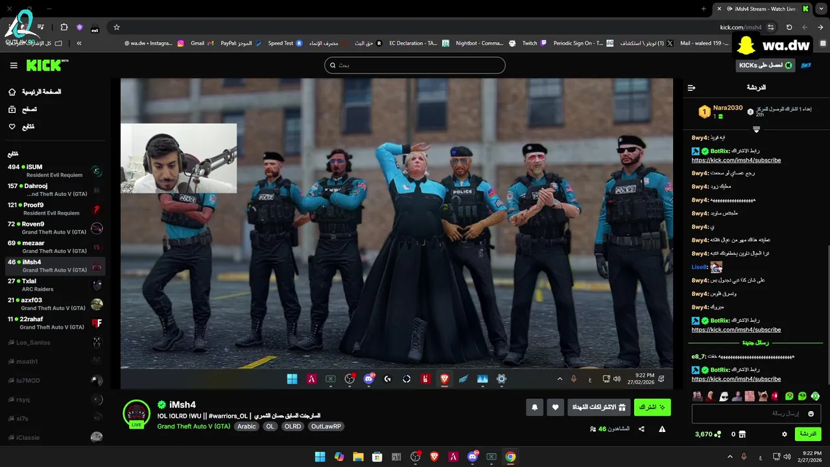
Task: Open تصفح browse page in sidebar
Action: tap(22, 110)
